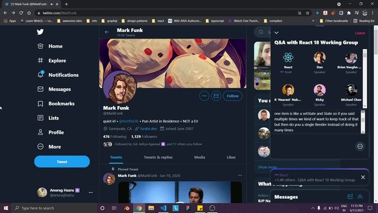
Task: Click the blue Tweet button
Action: click(x=62, y=162)
